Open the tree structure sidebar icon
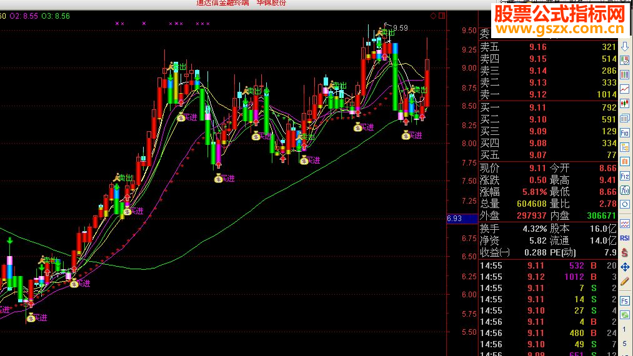The height and width of the screenshot is (356, 633). tap(624, 147)
